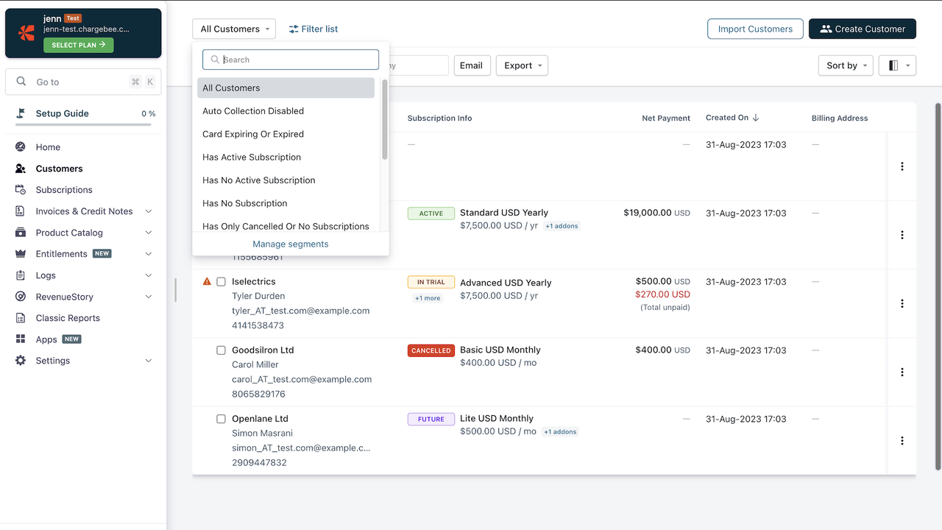Click warning triangle icon beside Iselectrics
942x530 pixels.
coord(207,282)
